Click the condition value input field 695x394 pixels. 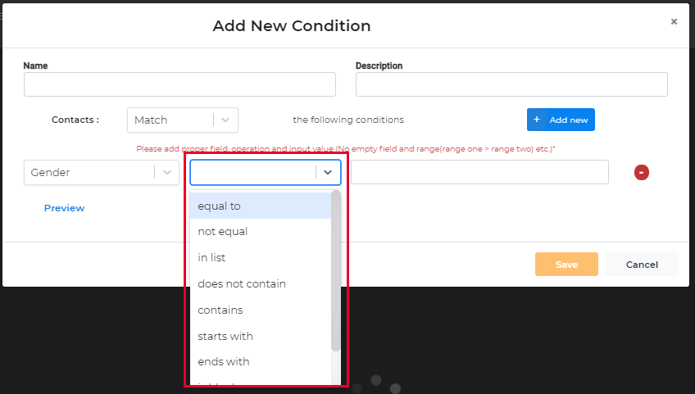(479, 172)
